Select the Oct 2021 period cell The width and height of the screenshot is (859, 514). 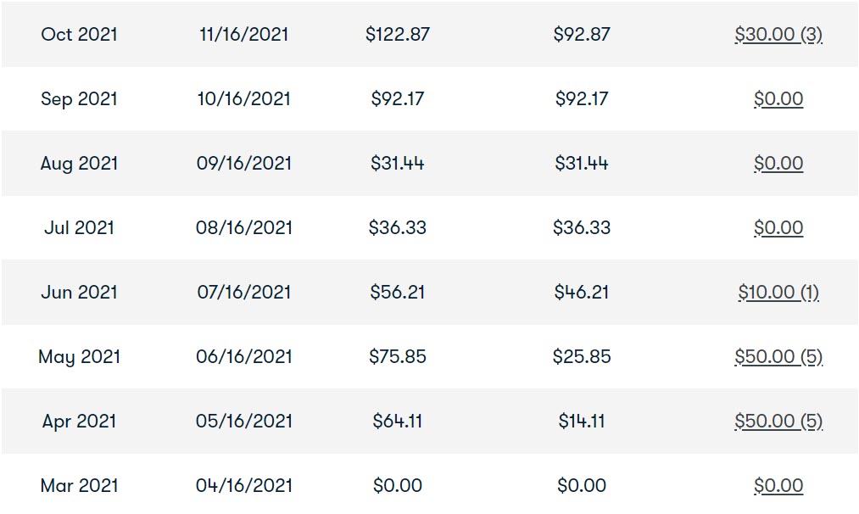pyautogui.click(x=80, y=35)
